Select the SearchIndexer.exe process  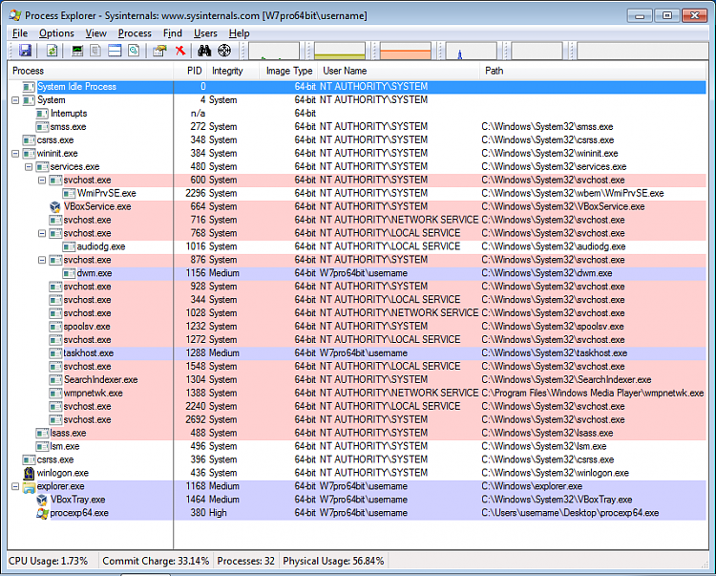(358, 379)
